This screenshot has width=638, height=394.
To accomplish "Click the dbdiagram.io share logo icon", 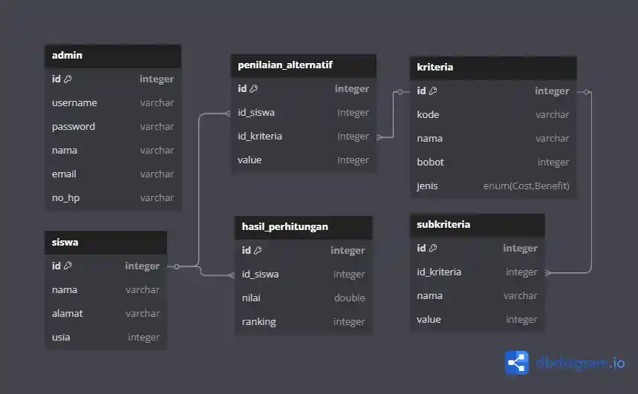I will [x=516, y=363].
